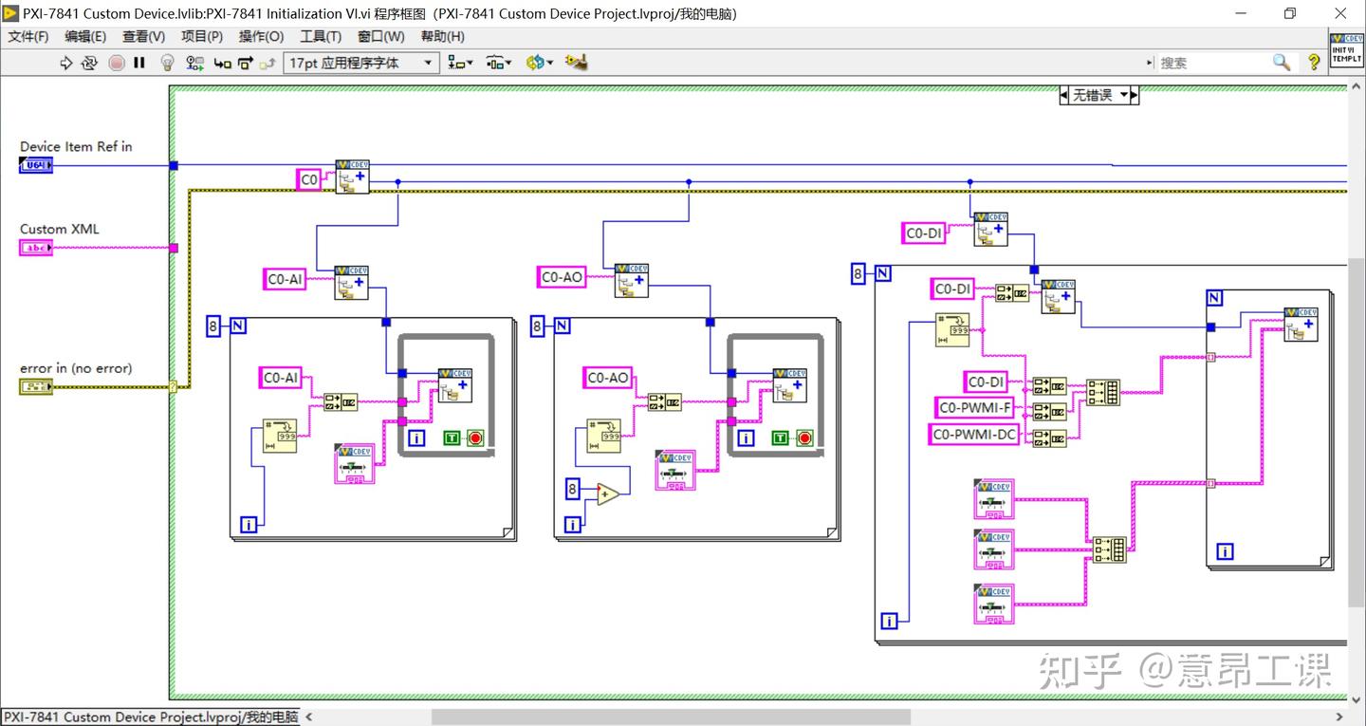Screen dimensions: 1366x726
Task: Abort execution with the red stop button
Action: (x=117, y=63)
